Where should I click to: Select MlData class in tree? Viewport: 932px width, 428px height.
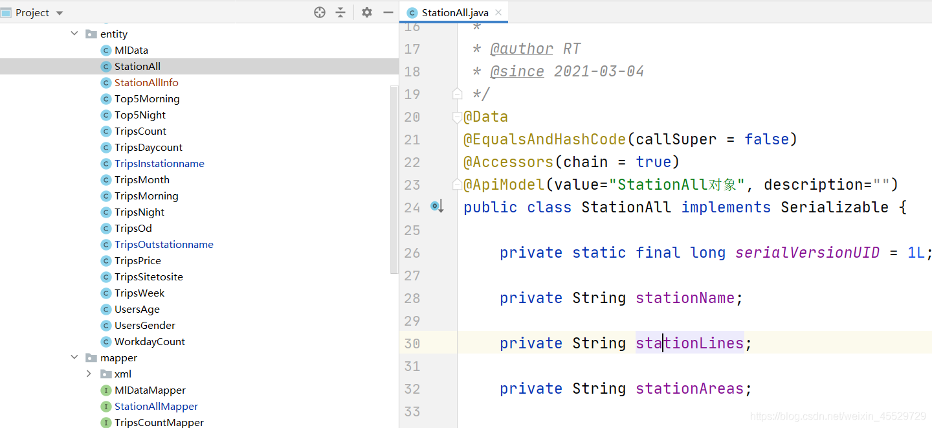tap(131, 50)
